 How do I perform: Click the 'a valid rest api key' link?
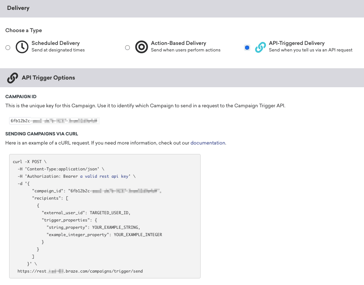coord(104,176)
